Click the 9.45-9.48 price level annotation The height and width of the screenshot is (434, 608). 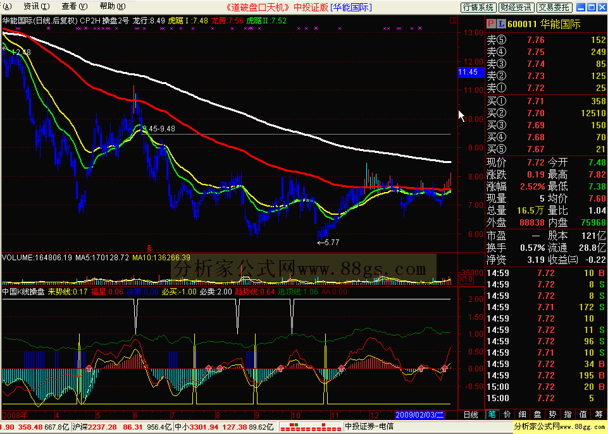point(159,128)
